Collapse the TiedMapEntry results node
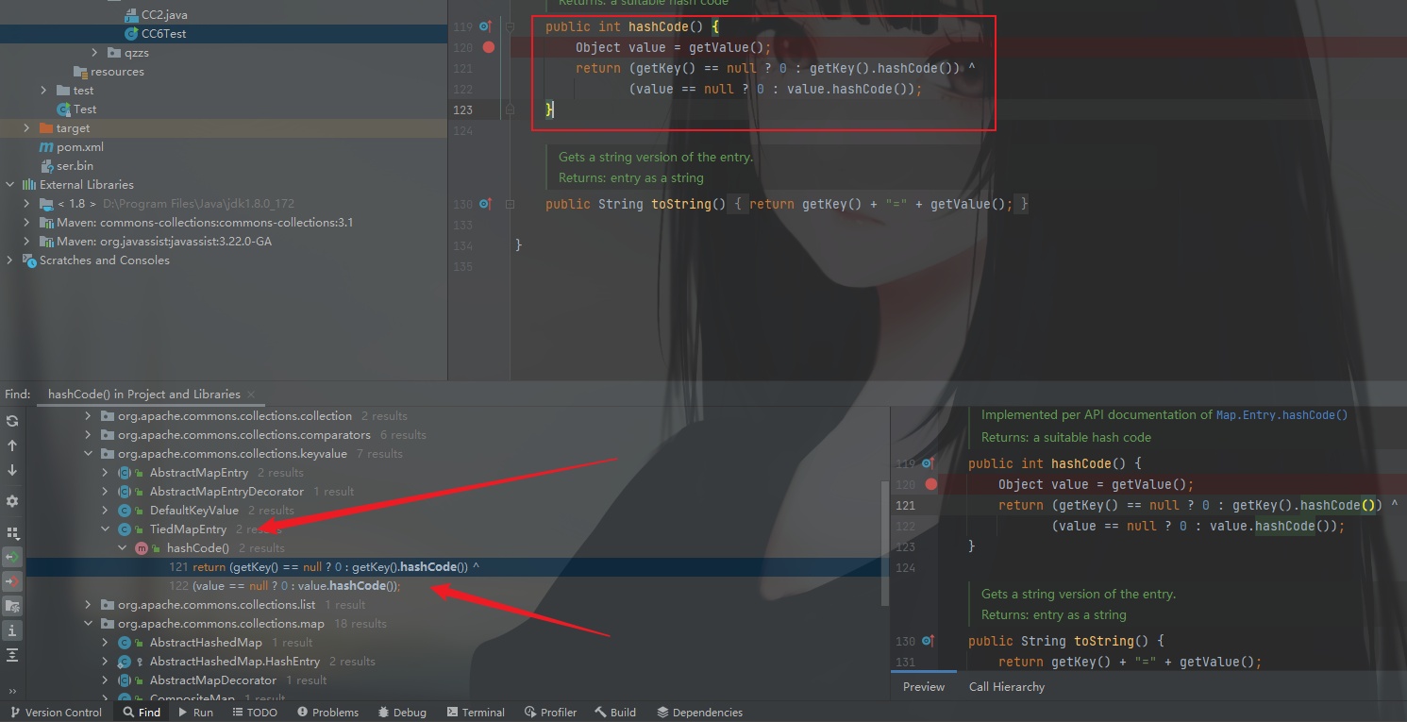Image resolution: width=1407 pixels, height=722 pixels. click(x=106, y=529)
